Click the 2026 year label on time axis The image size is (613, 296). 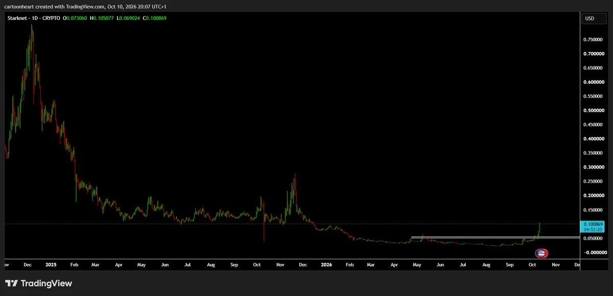coord(326,265)
